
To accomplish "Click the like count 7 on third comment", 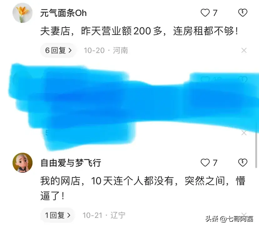I will pos(215,163).
